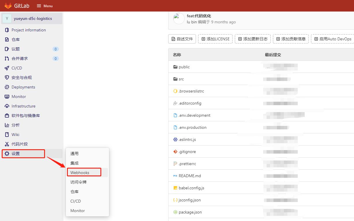Click the 设置 gear item in sidebar
The image size is (354, 221).
15,154
